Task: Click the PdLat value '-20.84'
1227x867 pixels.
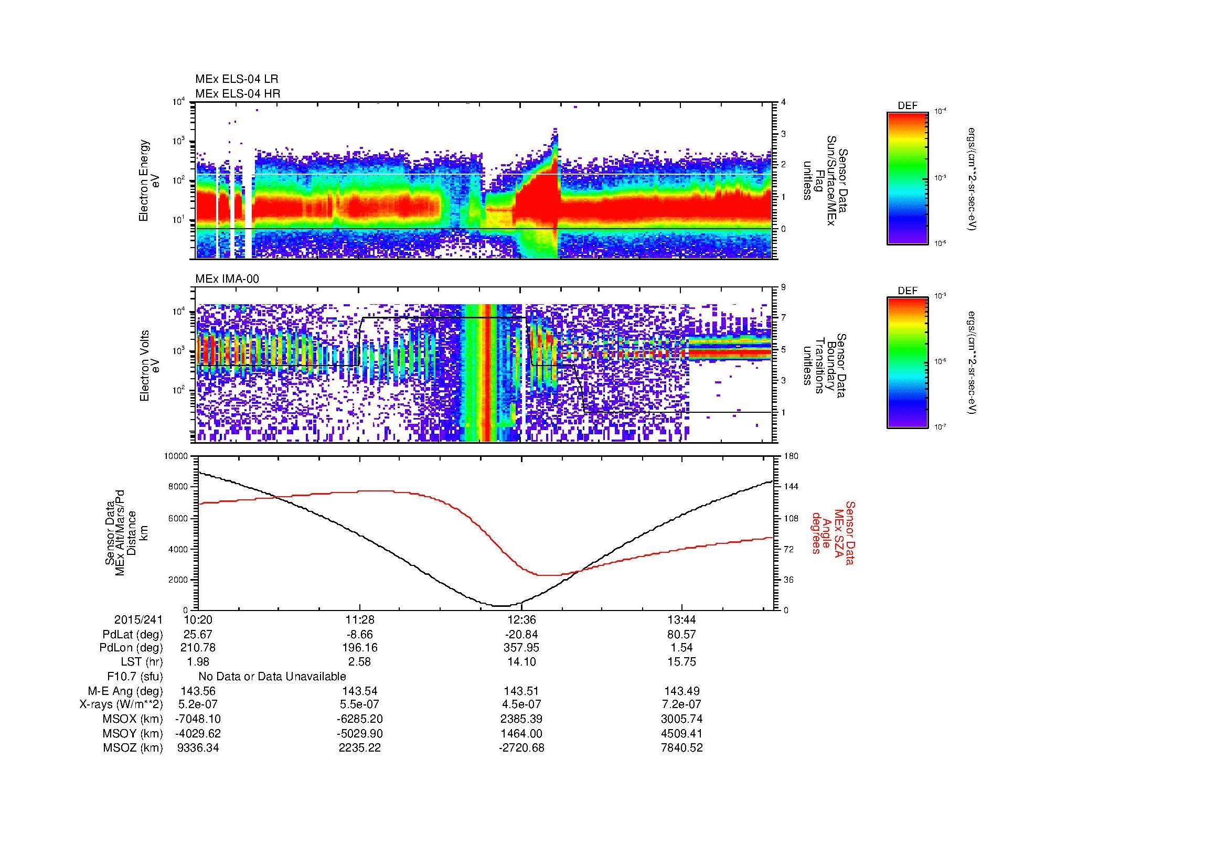Action: tap(521, 635)
